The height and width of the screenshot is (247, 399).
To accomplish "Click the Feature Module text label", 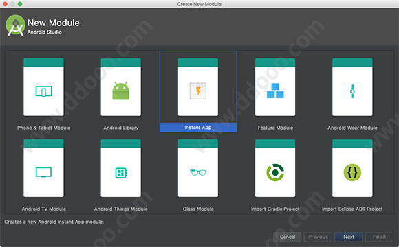I will (x=275, y=128).
